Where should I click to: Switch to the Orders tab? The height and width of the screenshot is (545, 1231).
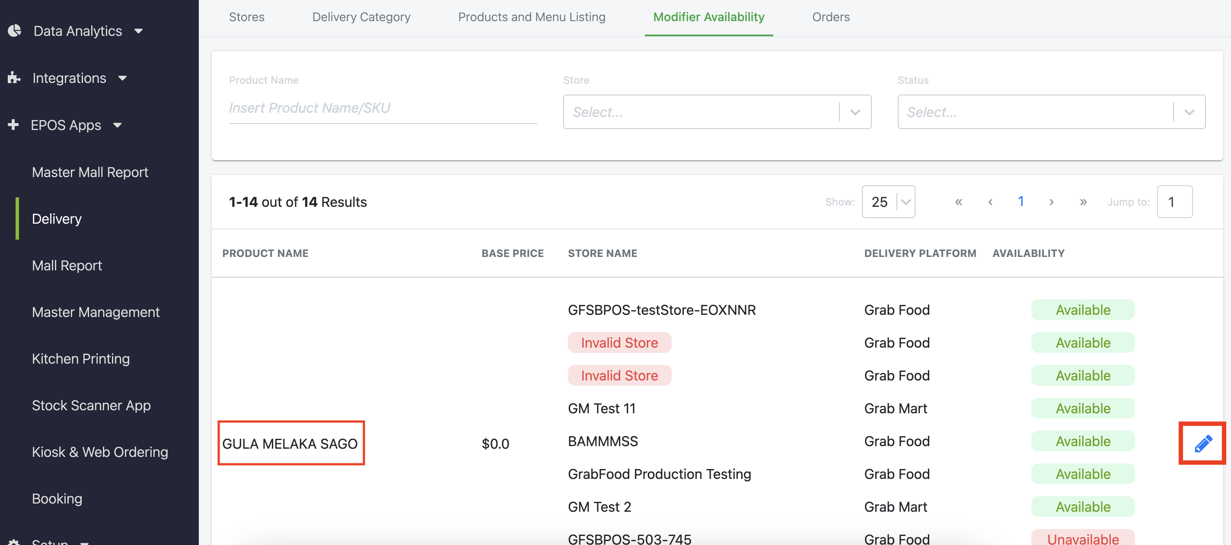tap(831, 17)
